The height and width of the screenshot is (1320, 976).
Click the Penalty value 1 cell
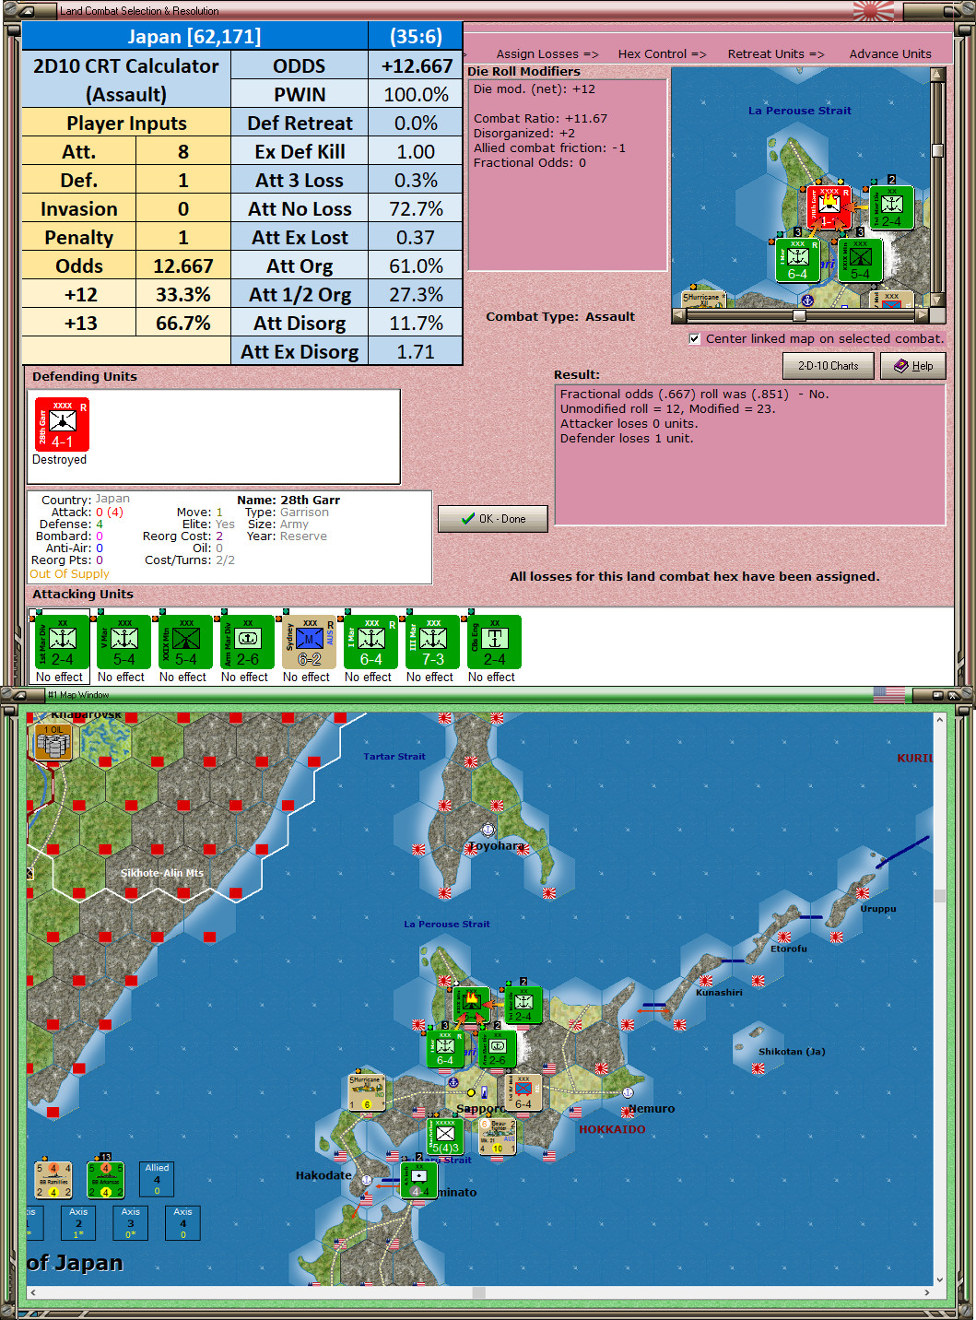[183, 237]
